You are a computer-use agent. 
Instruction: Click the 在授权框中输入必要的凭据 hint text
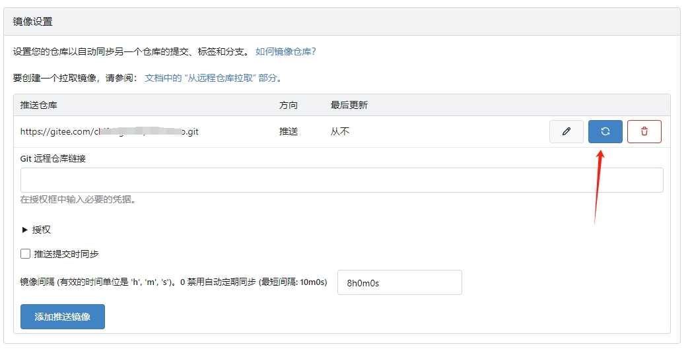coord(78,199)
